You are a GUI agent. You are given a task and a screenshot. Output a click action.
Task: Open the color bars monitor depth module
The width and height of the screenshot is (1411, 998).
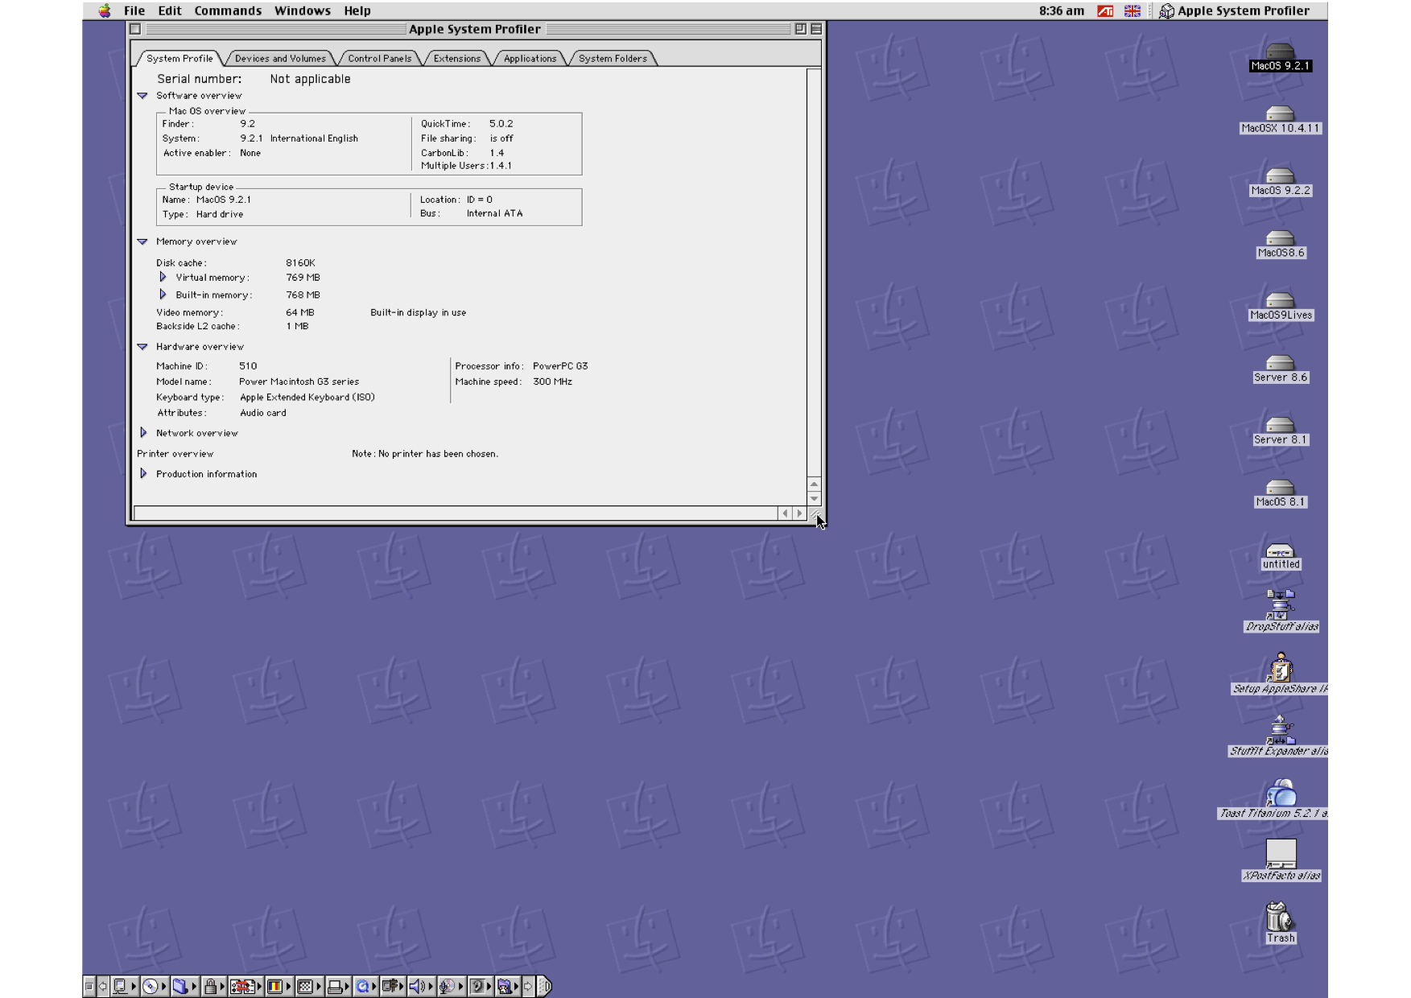coord(278,986)
